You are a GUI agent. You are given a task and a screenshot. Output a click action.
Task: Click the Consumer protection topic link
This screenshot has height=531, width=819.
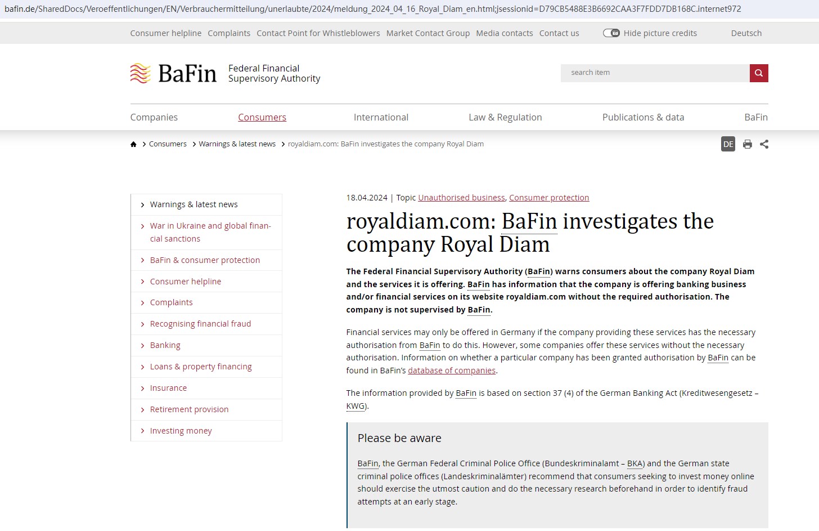click(x=549, y=198)
